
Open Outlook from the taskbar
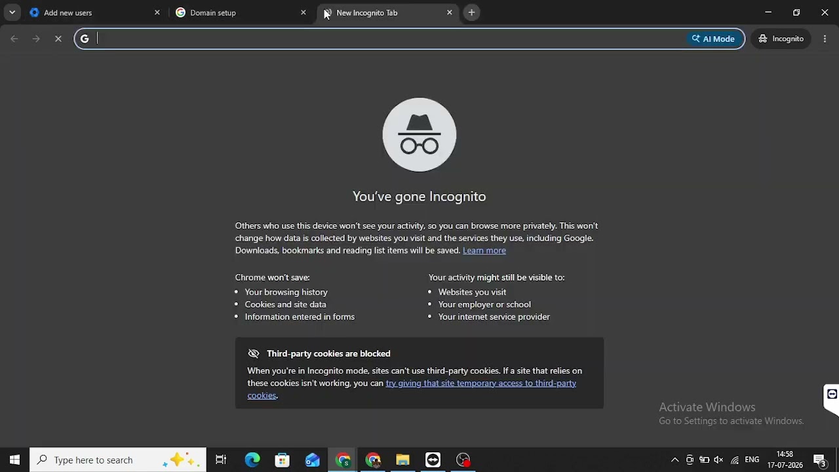[x=313, y=460]
